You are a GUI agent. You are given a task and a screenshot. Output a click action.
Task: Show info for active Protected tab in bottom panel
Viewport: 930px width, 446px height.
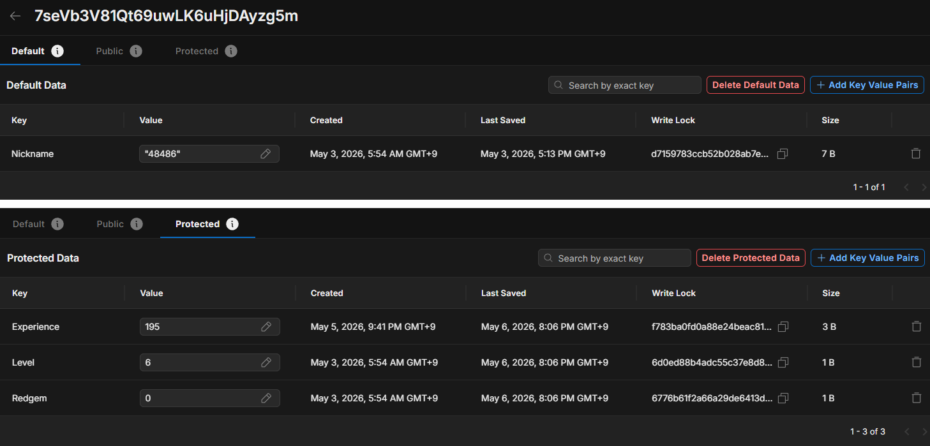click(x=232, y=224)
